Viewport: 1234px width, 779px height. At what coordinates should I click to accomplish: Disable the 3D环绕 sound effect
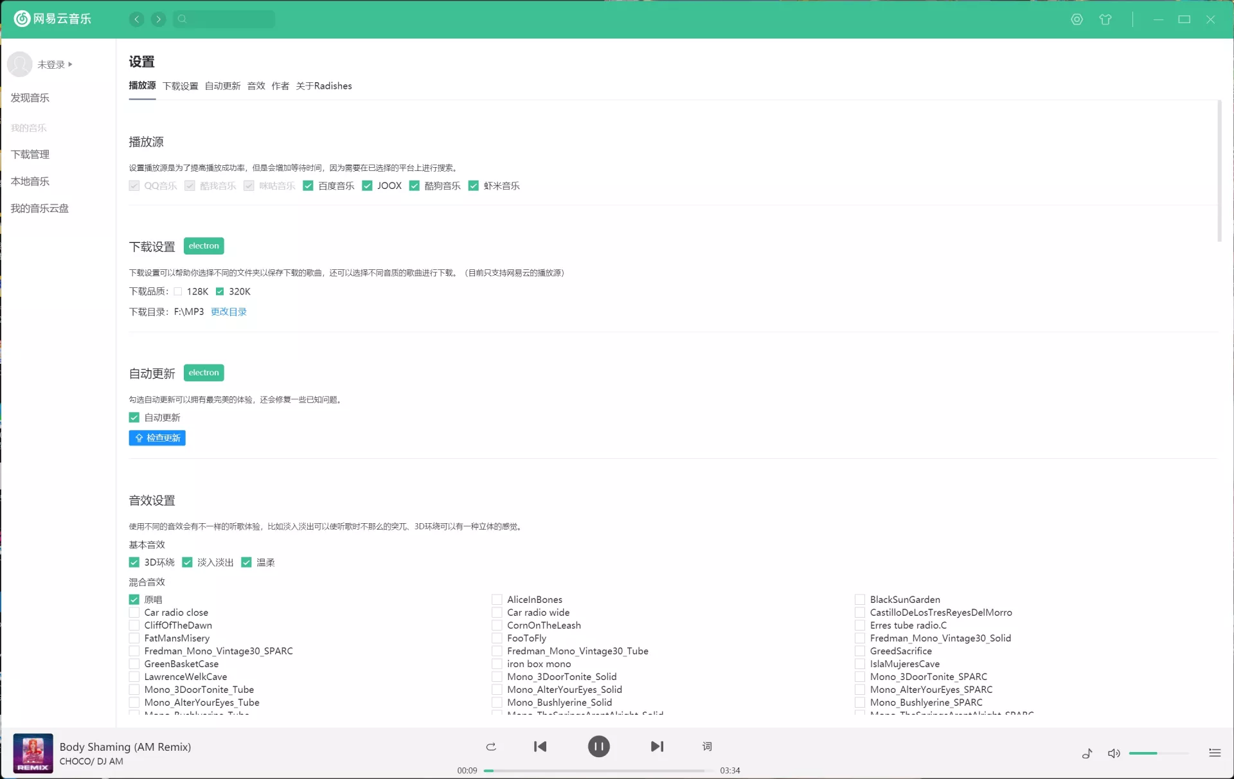(134, 562)
